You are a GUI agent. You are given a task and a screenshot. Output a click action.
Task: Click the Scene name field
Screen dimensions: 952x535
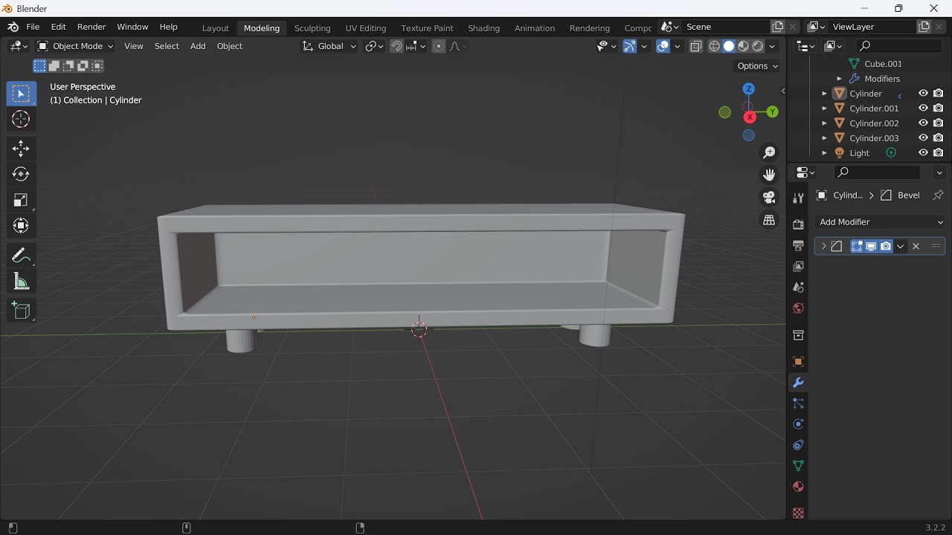coord(726,27)
